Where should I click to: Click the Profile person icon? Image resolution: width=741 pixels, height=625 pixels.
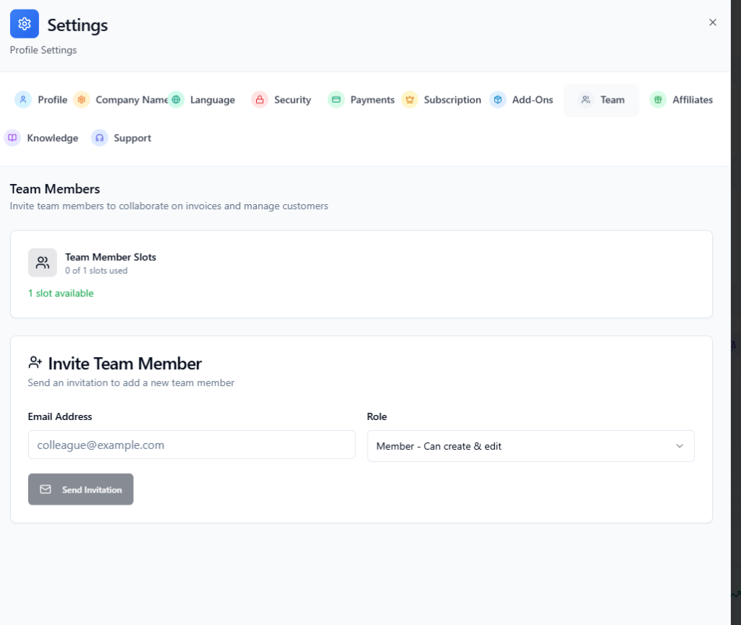point(22,99)
